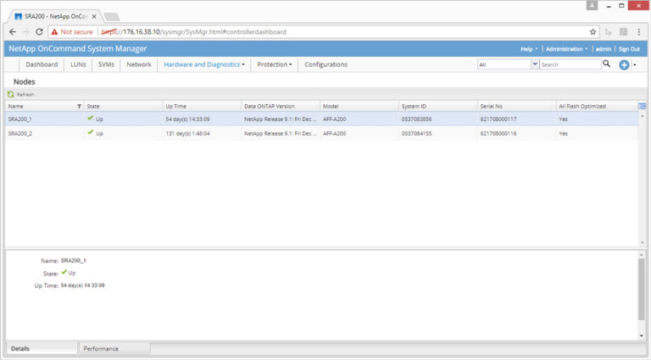This screenshot has width=651, height=360.
Task: Click the Refresh icon under Nodes
Action: click(x=11, y=95)
